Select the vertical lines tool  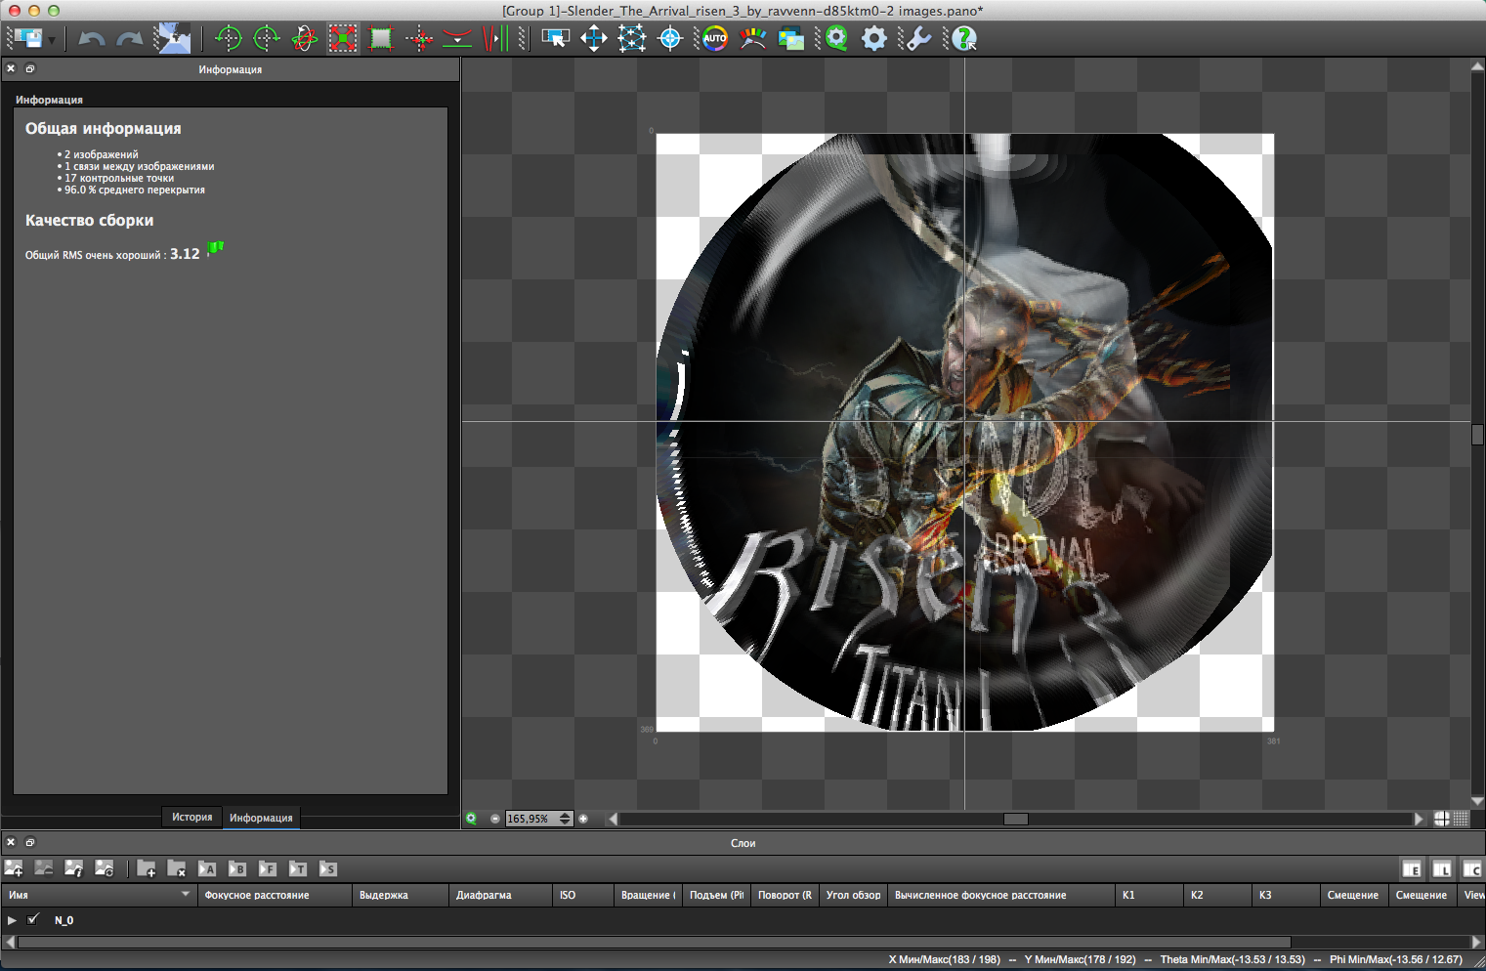495,38
